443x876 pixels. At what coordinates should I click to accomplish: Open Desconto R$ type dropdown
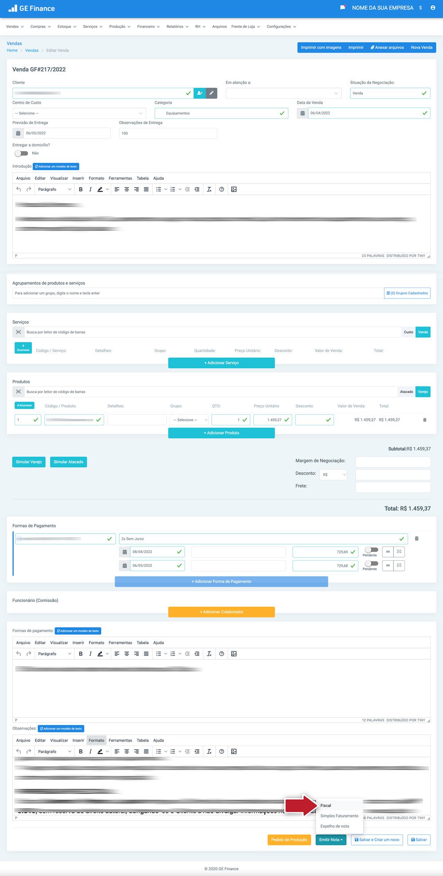tap(333, 475)
